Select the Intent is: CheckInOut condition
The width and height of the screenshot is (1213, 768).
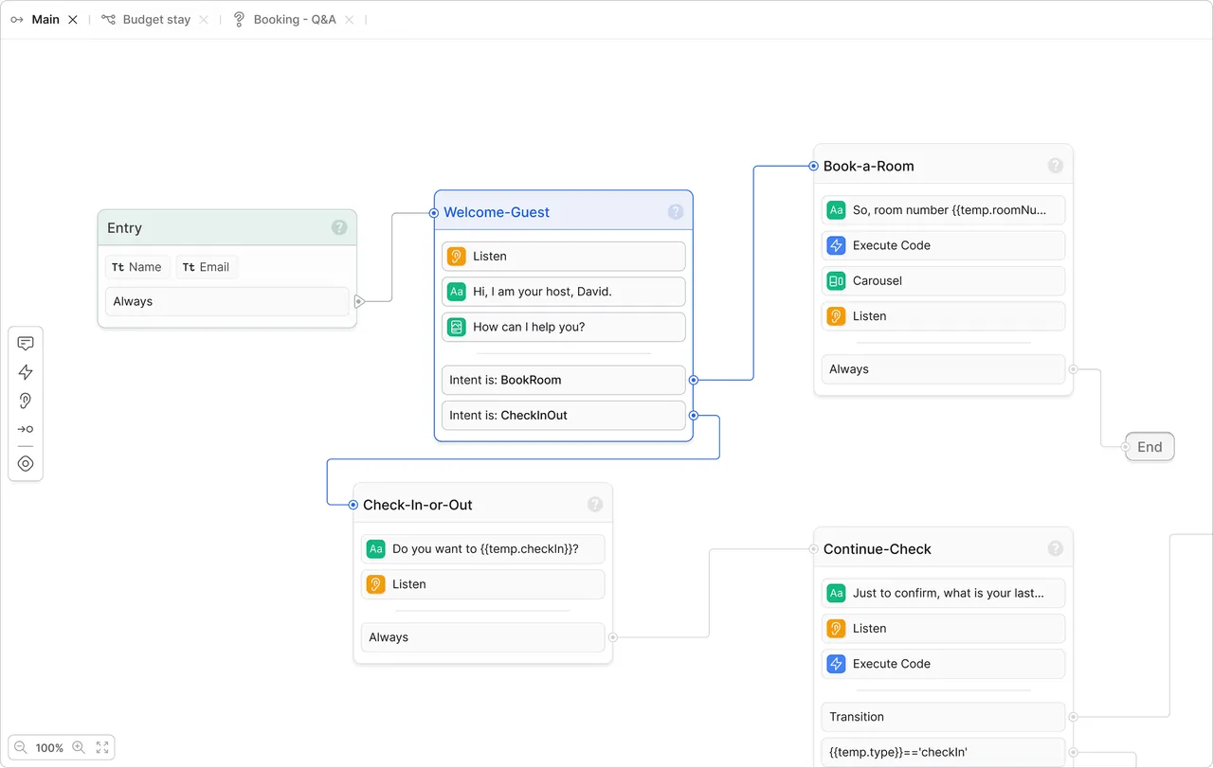click(x=563, y=415)
